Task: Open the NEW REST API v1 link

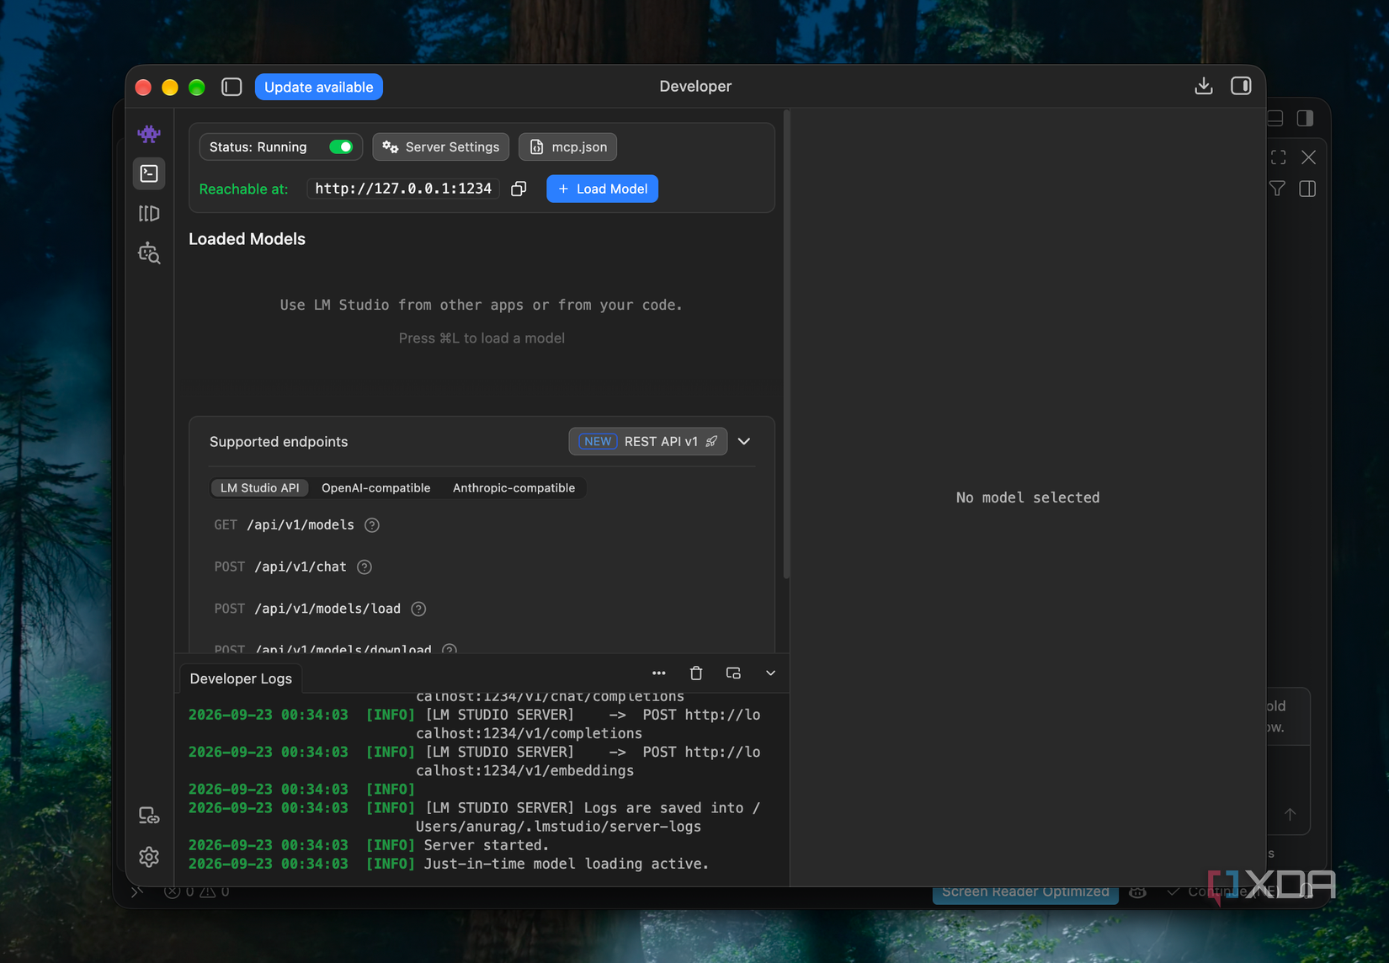Action: point(647,441)
